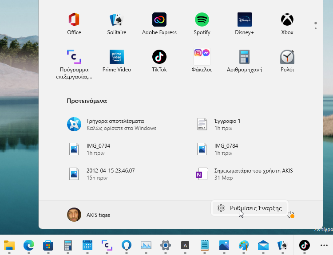Click the dark 'A' app taskbar icon
The image size is (333, 255).
[x=185, y=245]
